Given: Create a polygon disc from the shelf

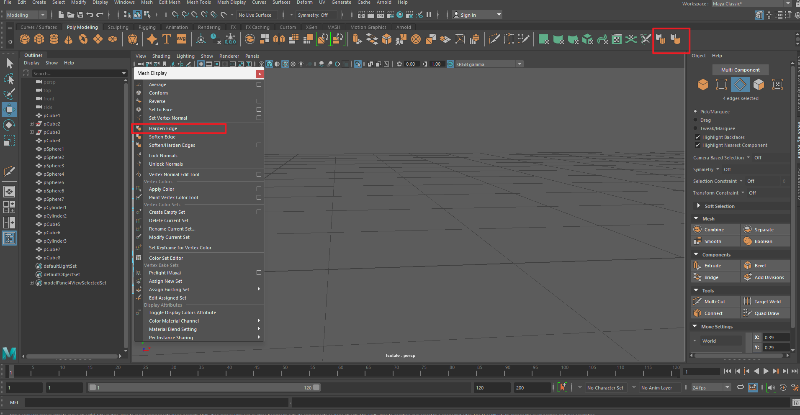Looking at the screenshot, I should point(113,39).
